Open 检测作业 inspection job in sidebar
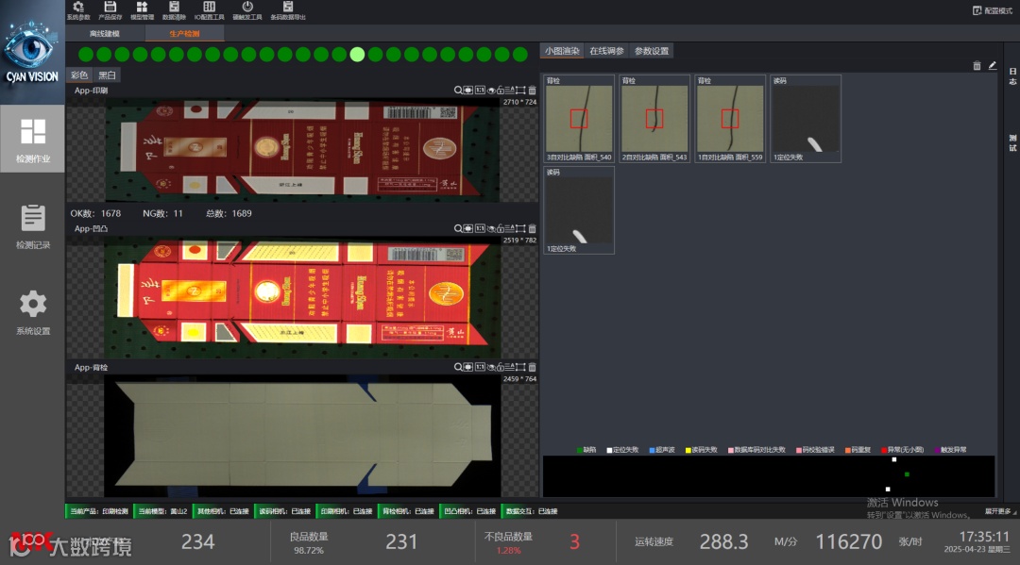1020x565 pixels. [x=32, y=140]
